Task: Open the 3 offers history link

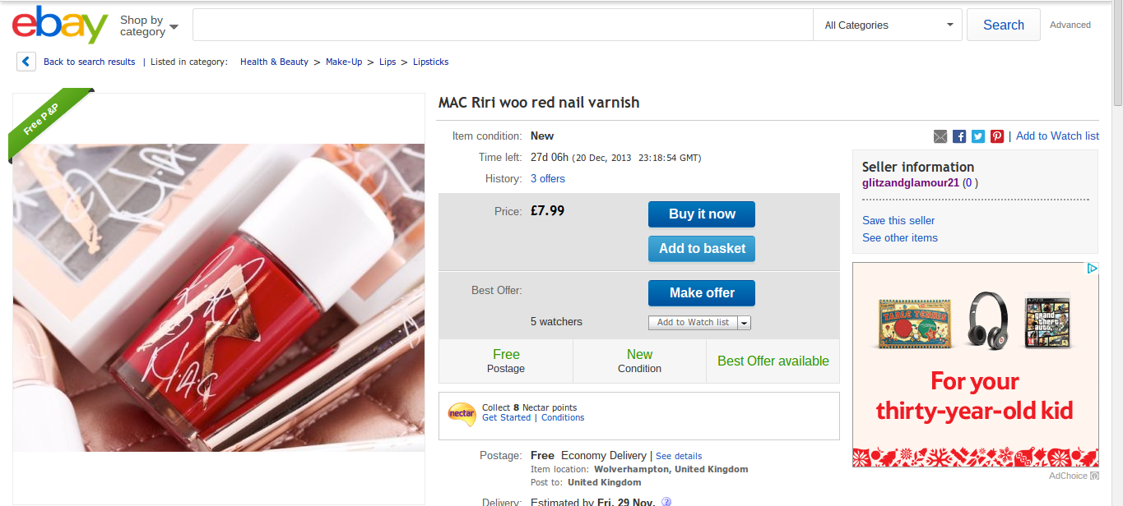Action: 548,179
